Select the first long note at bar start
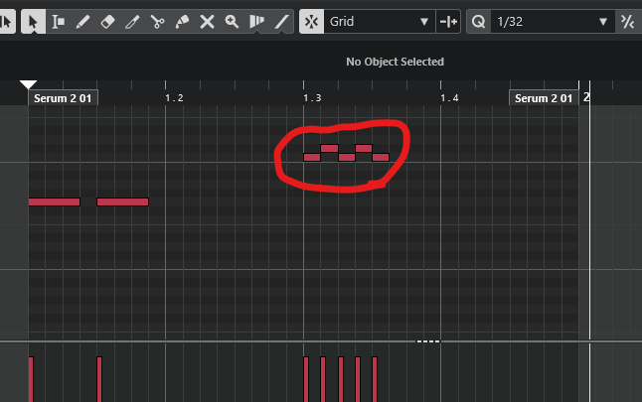The width and height of the screenshot is (642, 402). click(x=54, y=201)
